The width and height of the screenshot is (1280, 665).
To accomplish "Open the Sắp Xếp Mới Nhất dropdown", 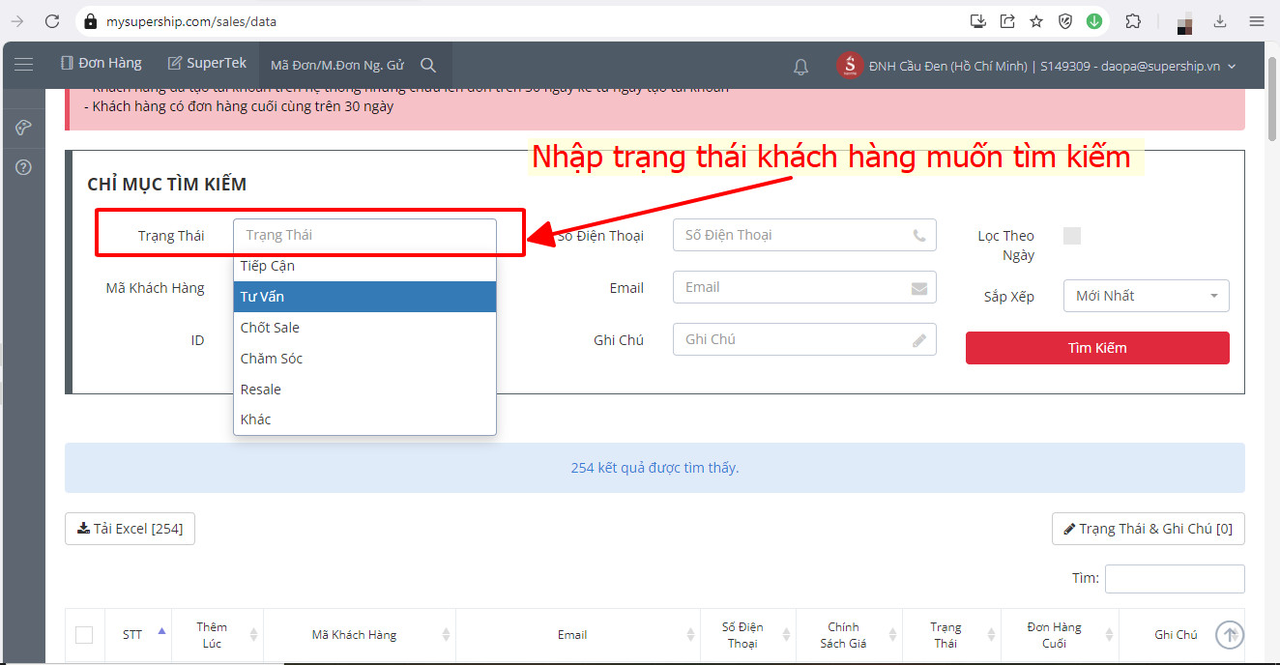I will pos(1146,296).
